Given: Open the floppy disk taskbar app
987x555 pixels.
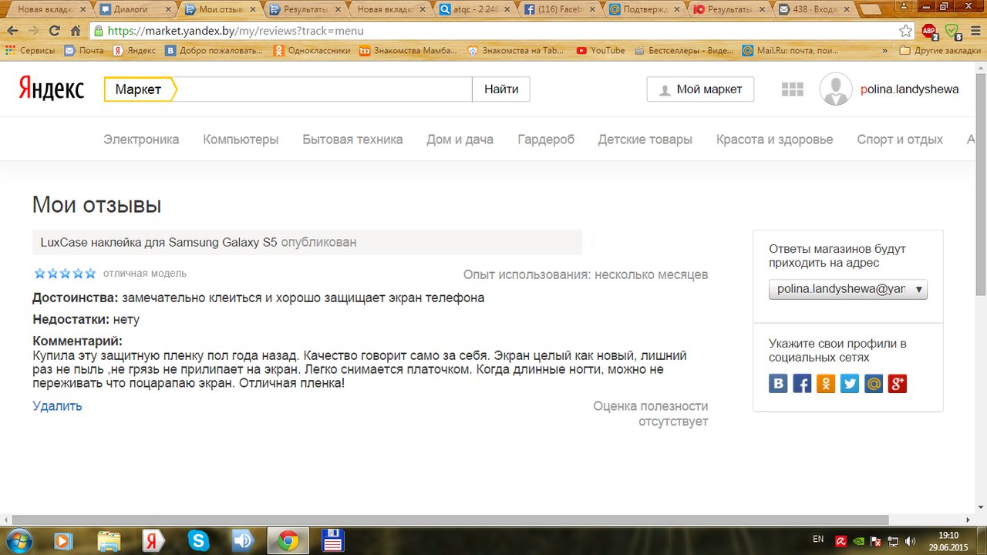Looking at the screenshot, I should coord(333,541).
